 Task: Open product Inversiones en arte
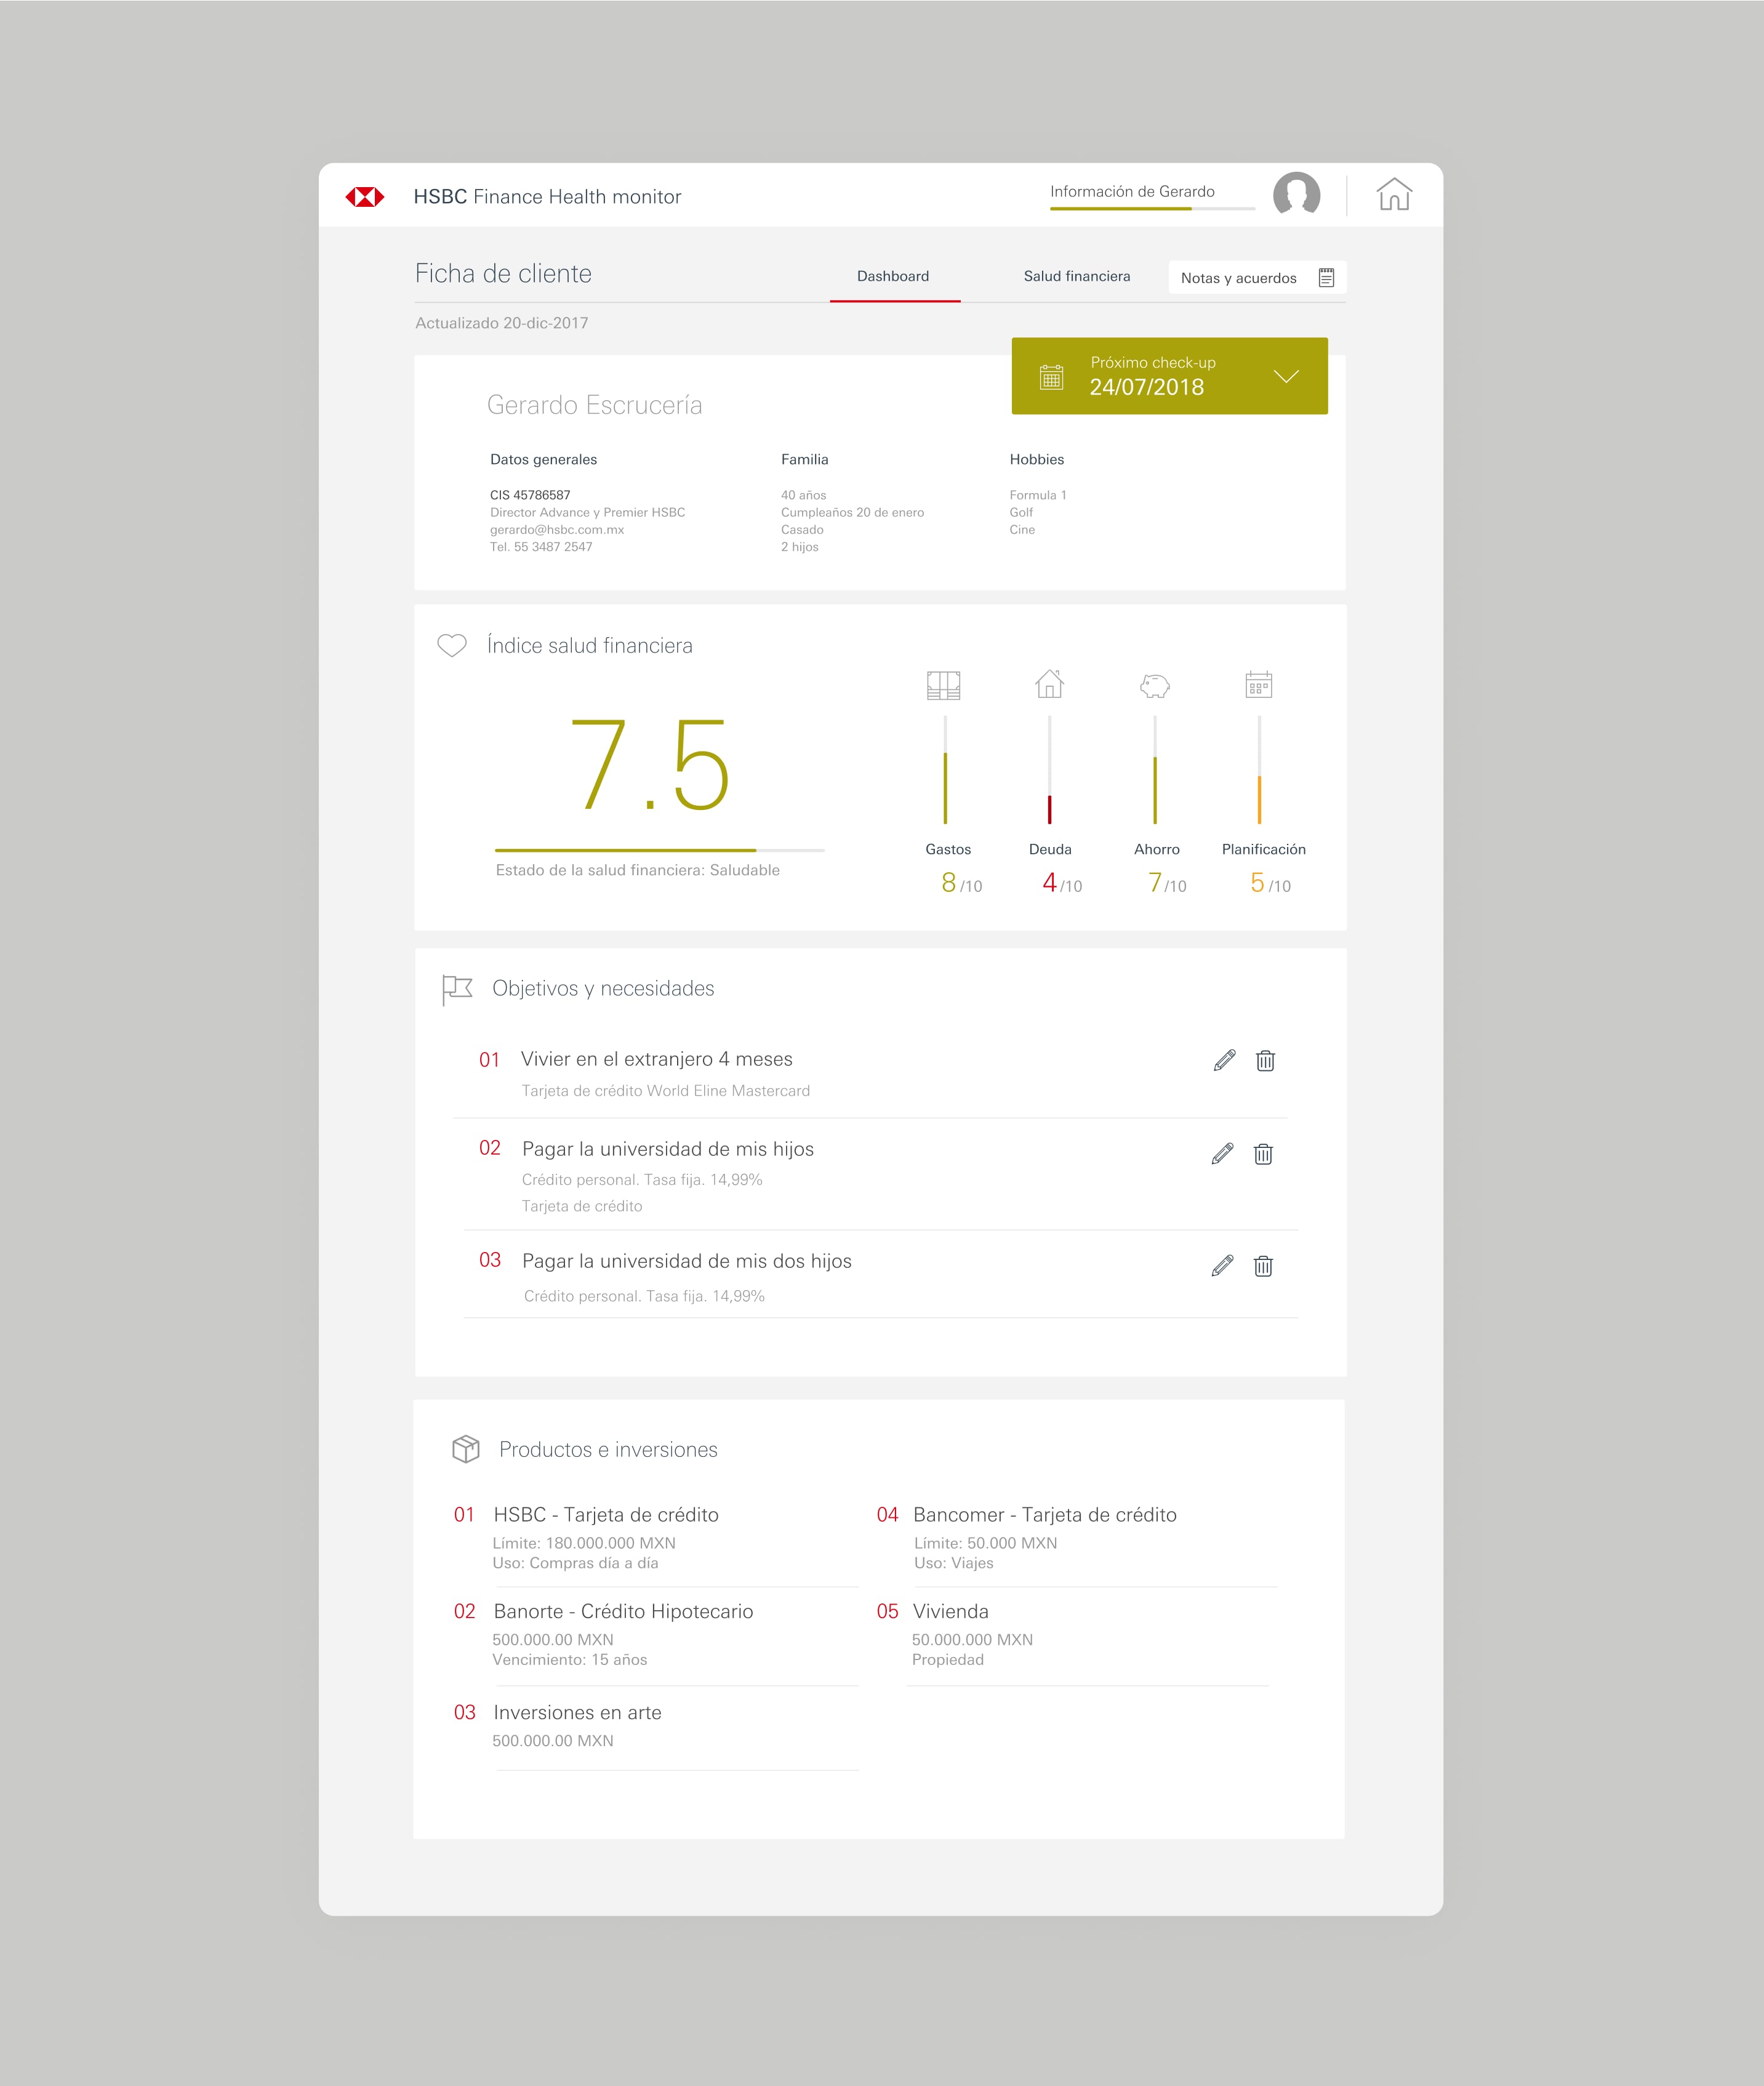pos(577,1712)
